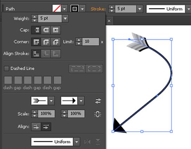Image resolution: width=191 pixels, height=149 pixels.
Task: Align stroke to center
Action: pos(36,54)
